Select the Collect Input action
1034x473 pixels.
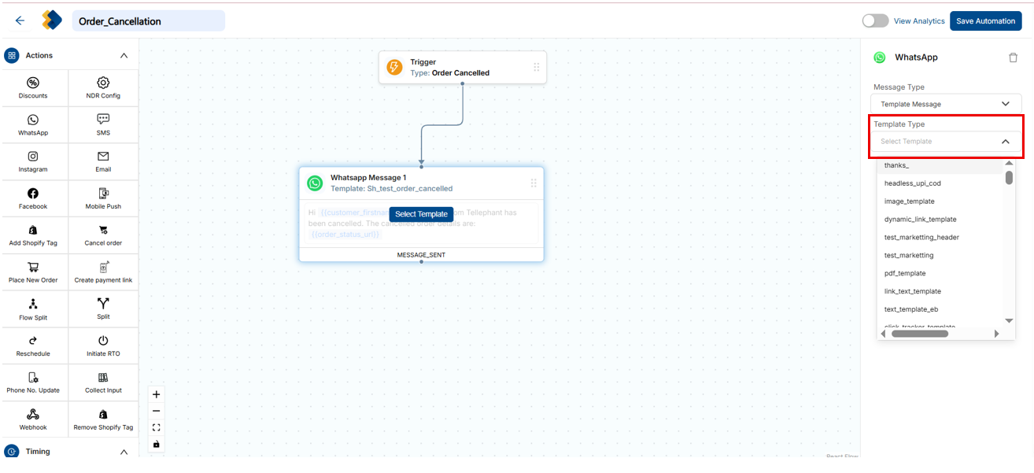[x=103, y=383]
